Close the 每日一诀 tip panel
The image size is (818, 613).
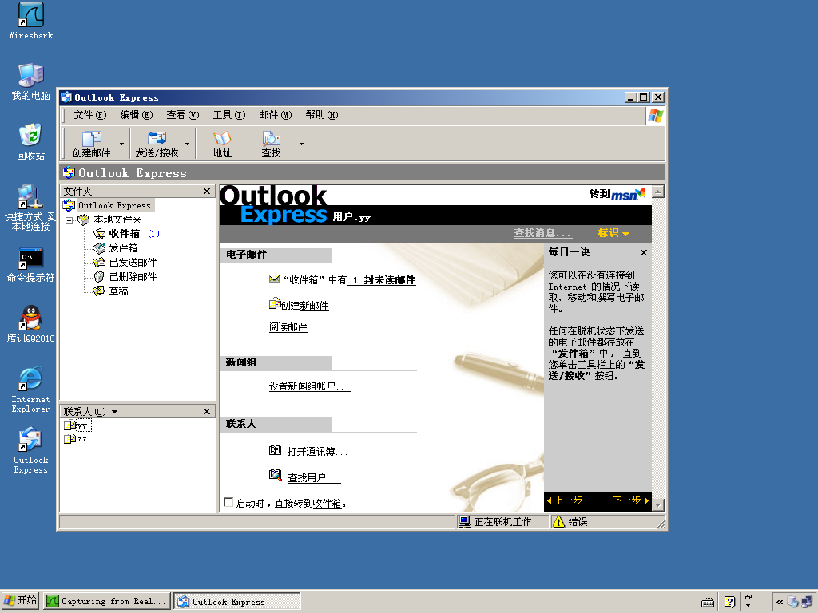pos(644,253)
